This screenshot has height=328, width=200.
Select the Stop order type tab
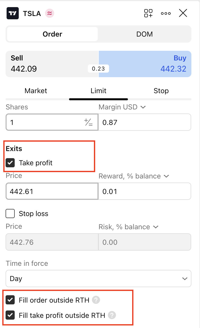coord(161,91)
